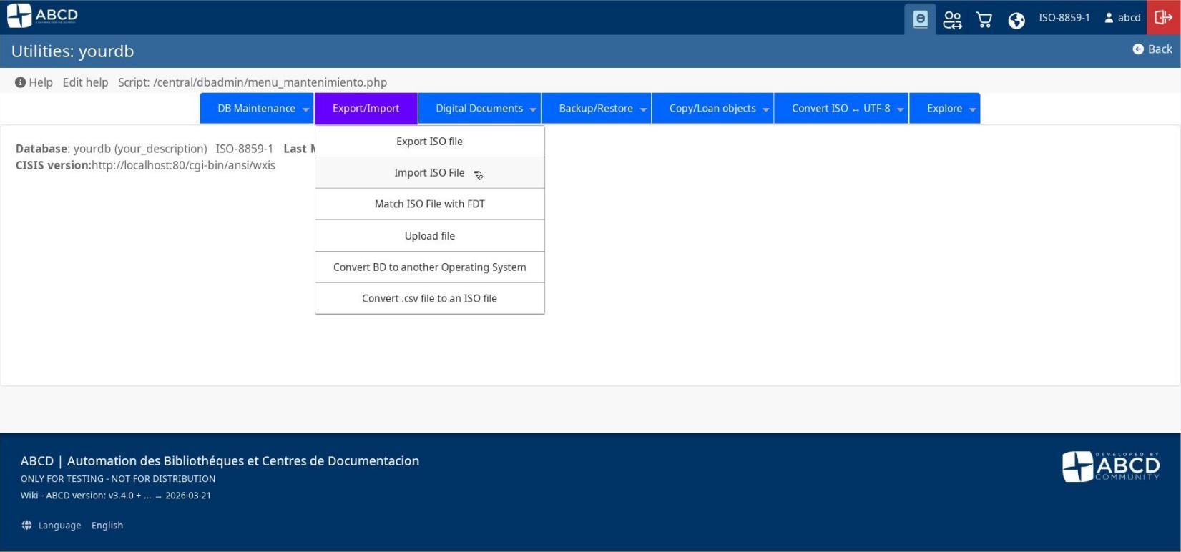Viewport: 1181px width, 552px height.
Task: Select Convert .csv file to ISO file
Action: 429,299
